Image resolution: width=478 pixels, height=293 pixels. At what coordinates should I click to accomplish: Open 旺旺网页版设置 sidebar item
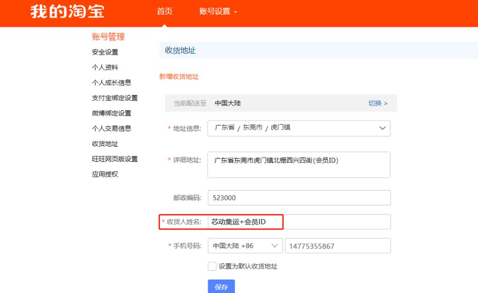point(115,159)
